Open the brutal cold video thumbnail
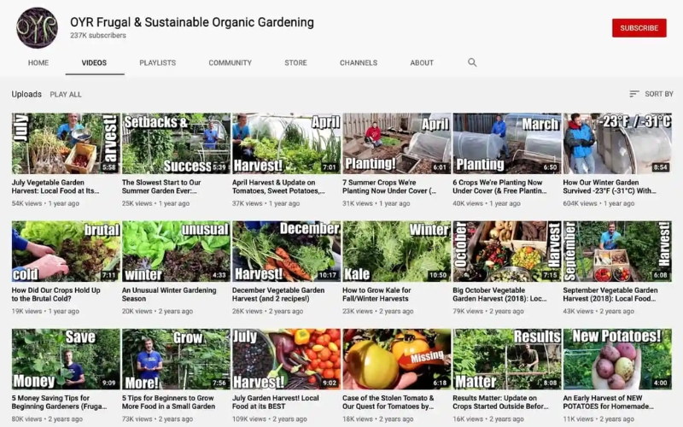The image size is (683, 427). click(66, 251)
